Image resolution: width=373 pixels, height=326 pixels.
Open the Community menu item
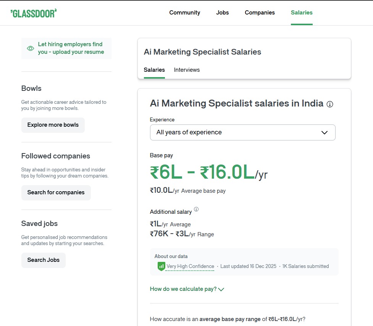coord(185,13)
